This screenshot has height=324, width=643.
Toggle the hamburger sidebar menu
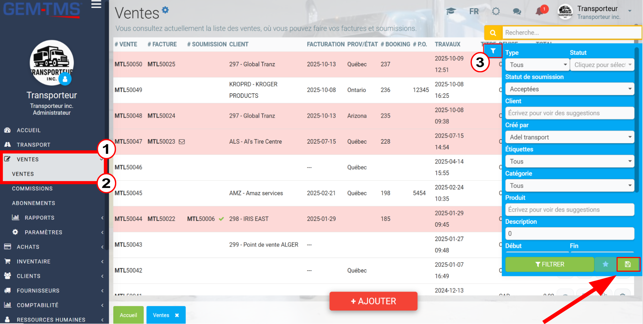(x=96, y=5)
